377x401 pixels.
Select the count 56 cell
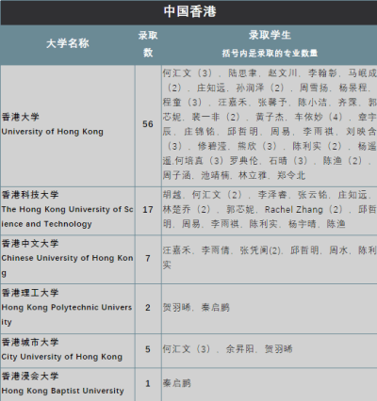(148, 124)
